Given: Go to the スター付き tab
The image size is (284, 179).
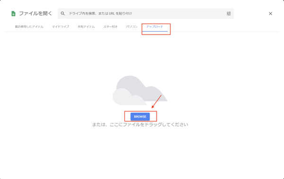Looking at the screenshot, I should tap(110, 27).
